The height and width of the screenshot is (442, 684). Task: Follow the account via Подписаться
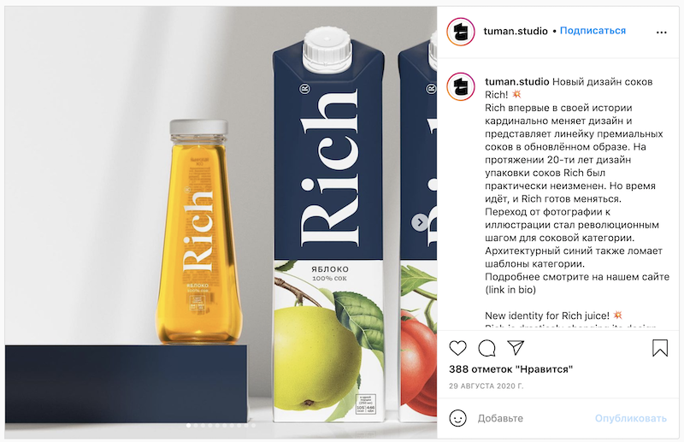click(x=593, y=31)
